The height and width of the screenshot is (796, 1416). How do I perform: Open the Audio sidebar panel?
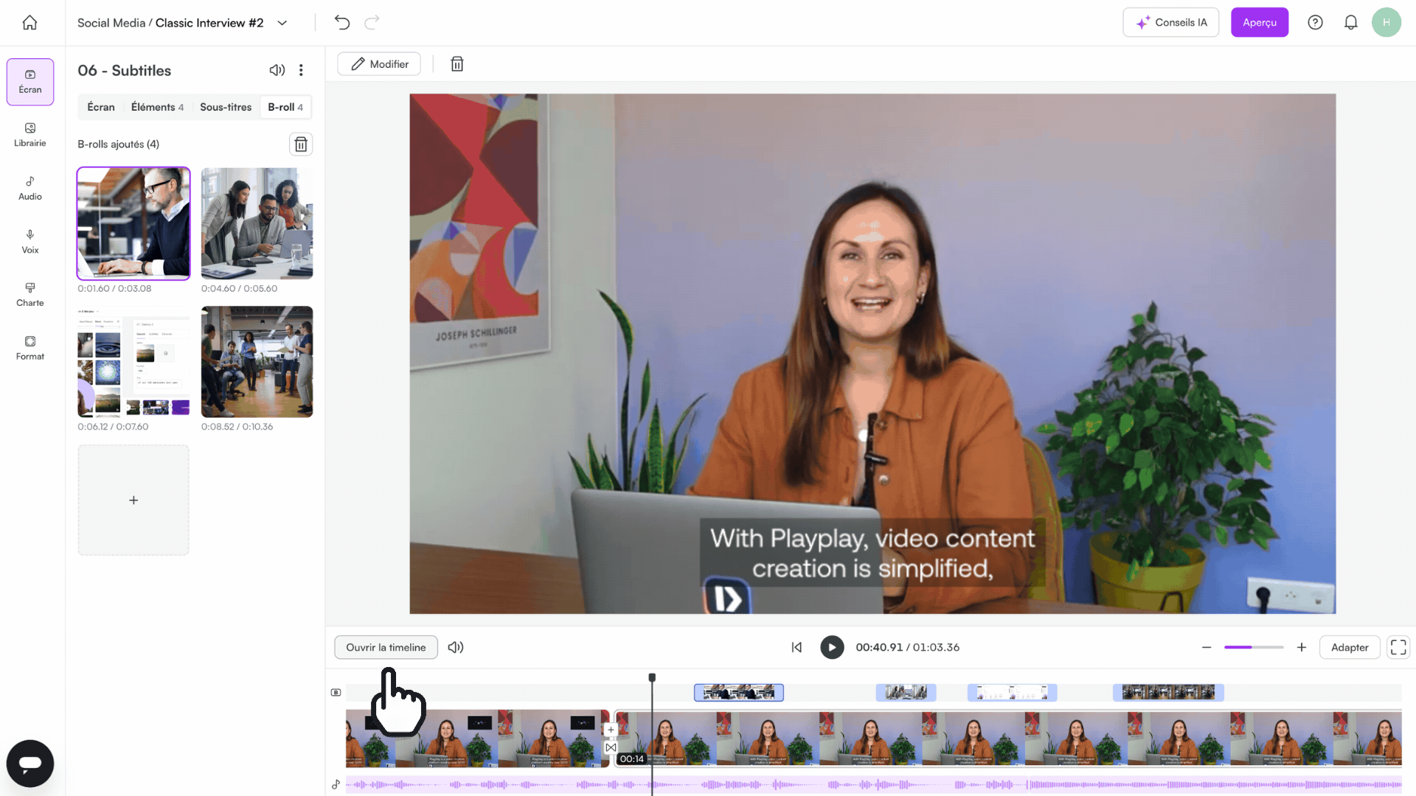pos(30,189)
